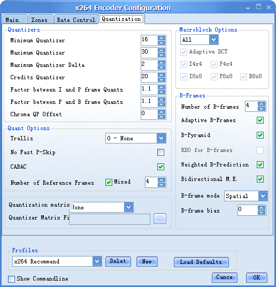Switch to the Rate Control tab
This screenshot has height=287, width=276.
(x=76, y=20)
